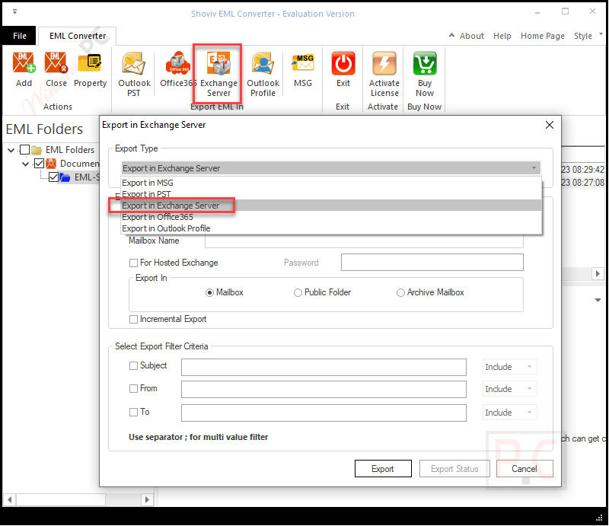Switch to the EML Converter tab
609x526 pixels.
coord(78,36)
